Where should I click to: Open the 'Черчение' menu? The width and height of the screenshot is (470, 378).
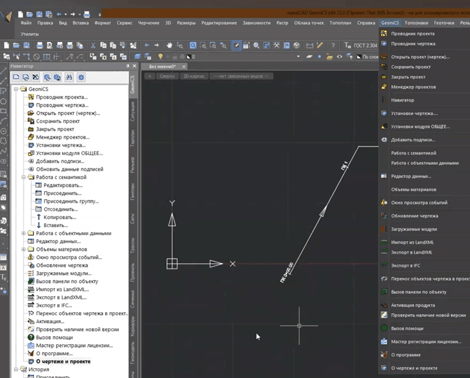pos(149,23)
